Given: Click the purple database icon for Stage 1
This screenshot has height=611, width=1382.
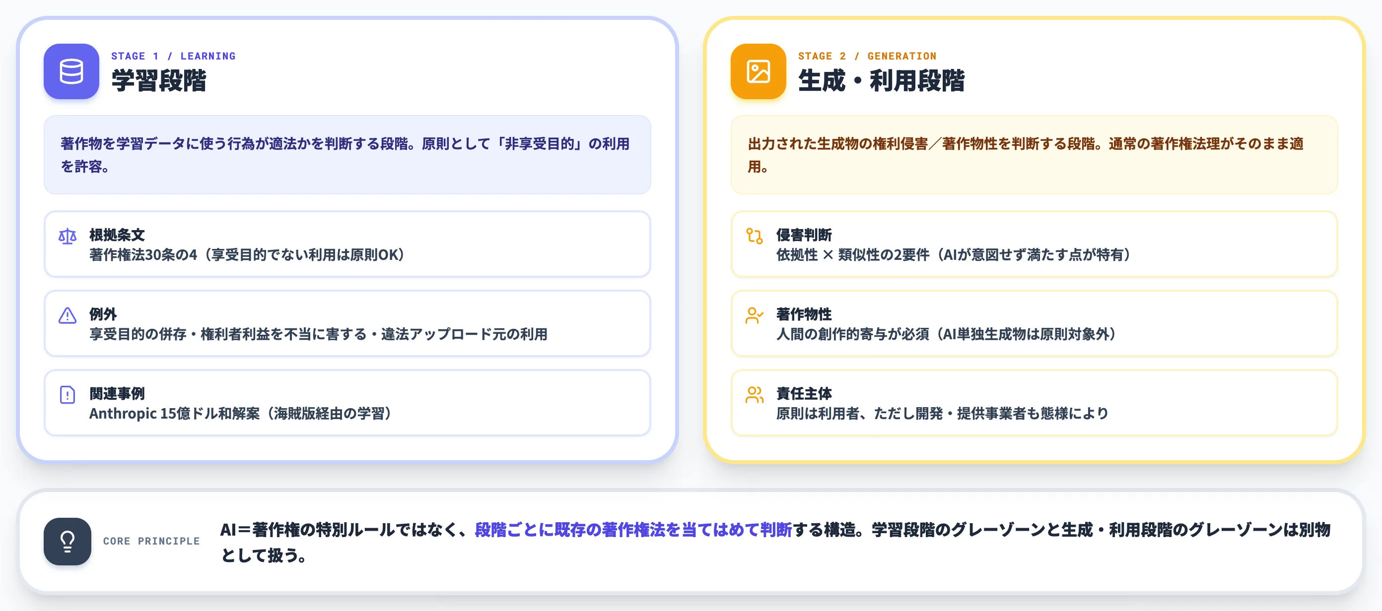Looking at the screenshot, I should pos(71,71).
